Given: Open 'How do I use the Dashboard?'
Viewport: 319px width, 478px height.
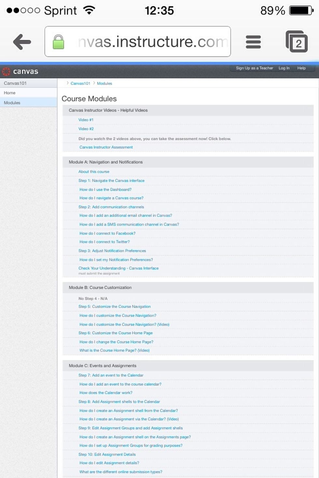Looking at the screenshot, I should pos(105,189).
